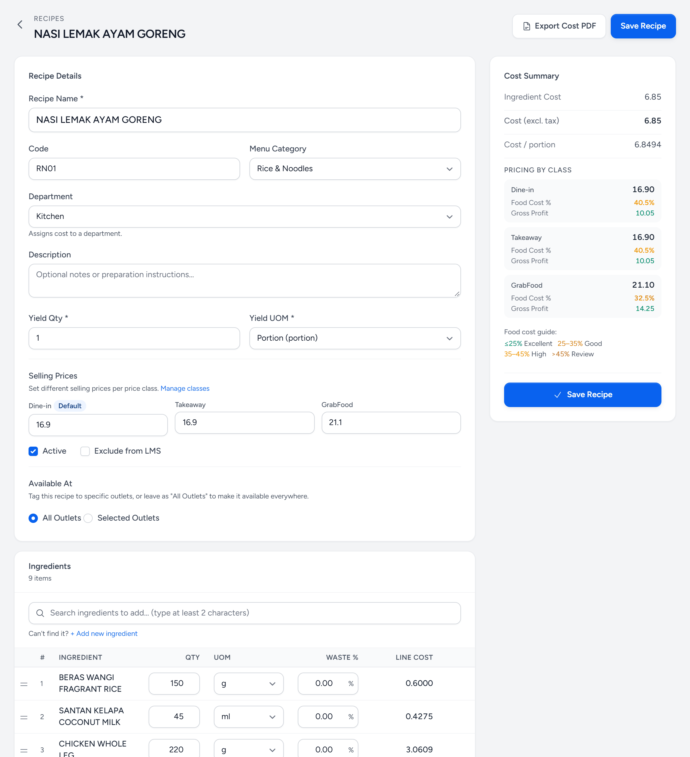Screen dimensions: 690x757
Task: Open the Manage classes link
Action: (x=185, y=388)
